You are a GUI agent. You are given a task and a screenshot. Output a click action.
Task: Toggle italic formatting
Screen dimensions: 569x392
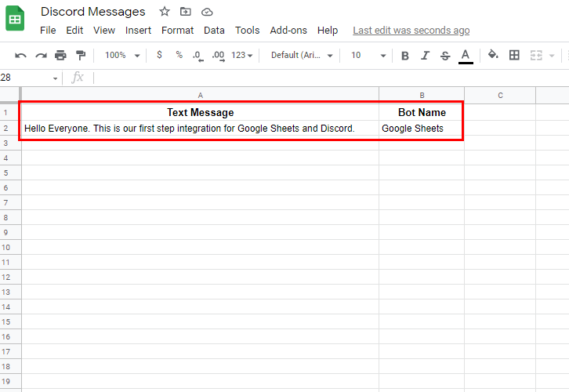coord(425,56)
